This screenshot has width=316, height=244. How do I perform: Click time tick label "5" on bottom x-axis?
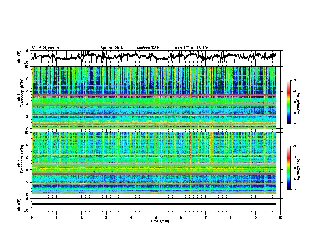[156, 218]
